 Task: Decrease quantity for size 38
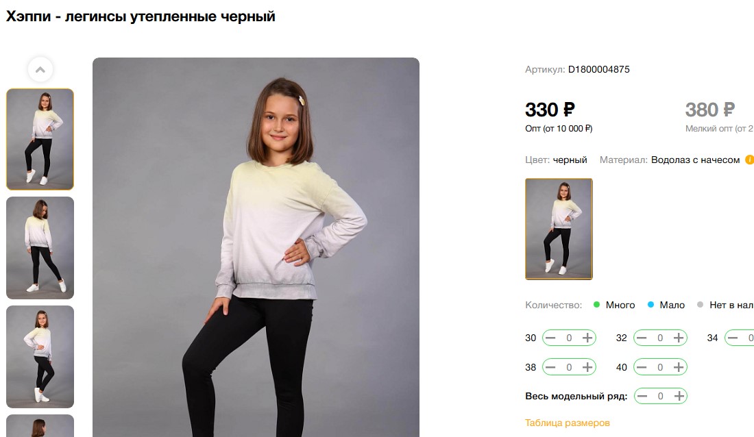(550, 367)
